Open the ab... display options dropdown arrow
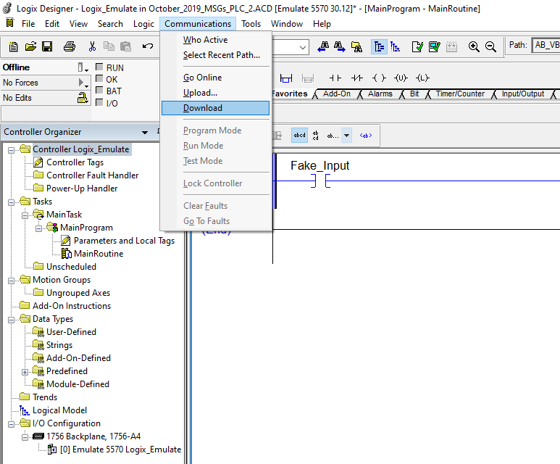This screenshot has height=464, width=560. coord(346,135)
